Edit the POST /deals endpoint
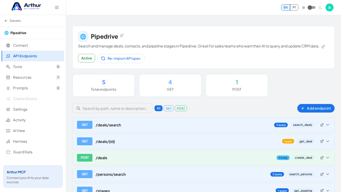The image size is (341, 192). pyautogui.click(x=322, y=158)
